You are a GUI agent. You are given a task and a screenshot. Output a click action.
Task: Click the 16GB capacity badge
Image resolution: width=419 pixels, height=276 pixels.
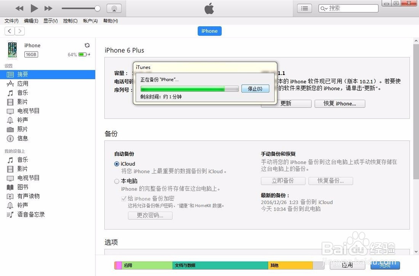click(31, 54)
